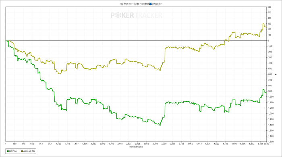Click the yellow All-In Adj BB legend swatch

point(22,151)
